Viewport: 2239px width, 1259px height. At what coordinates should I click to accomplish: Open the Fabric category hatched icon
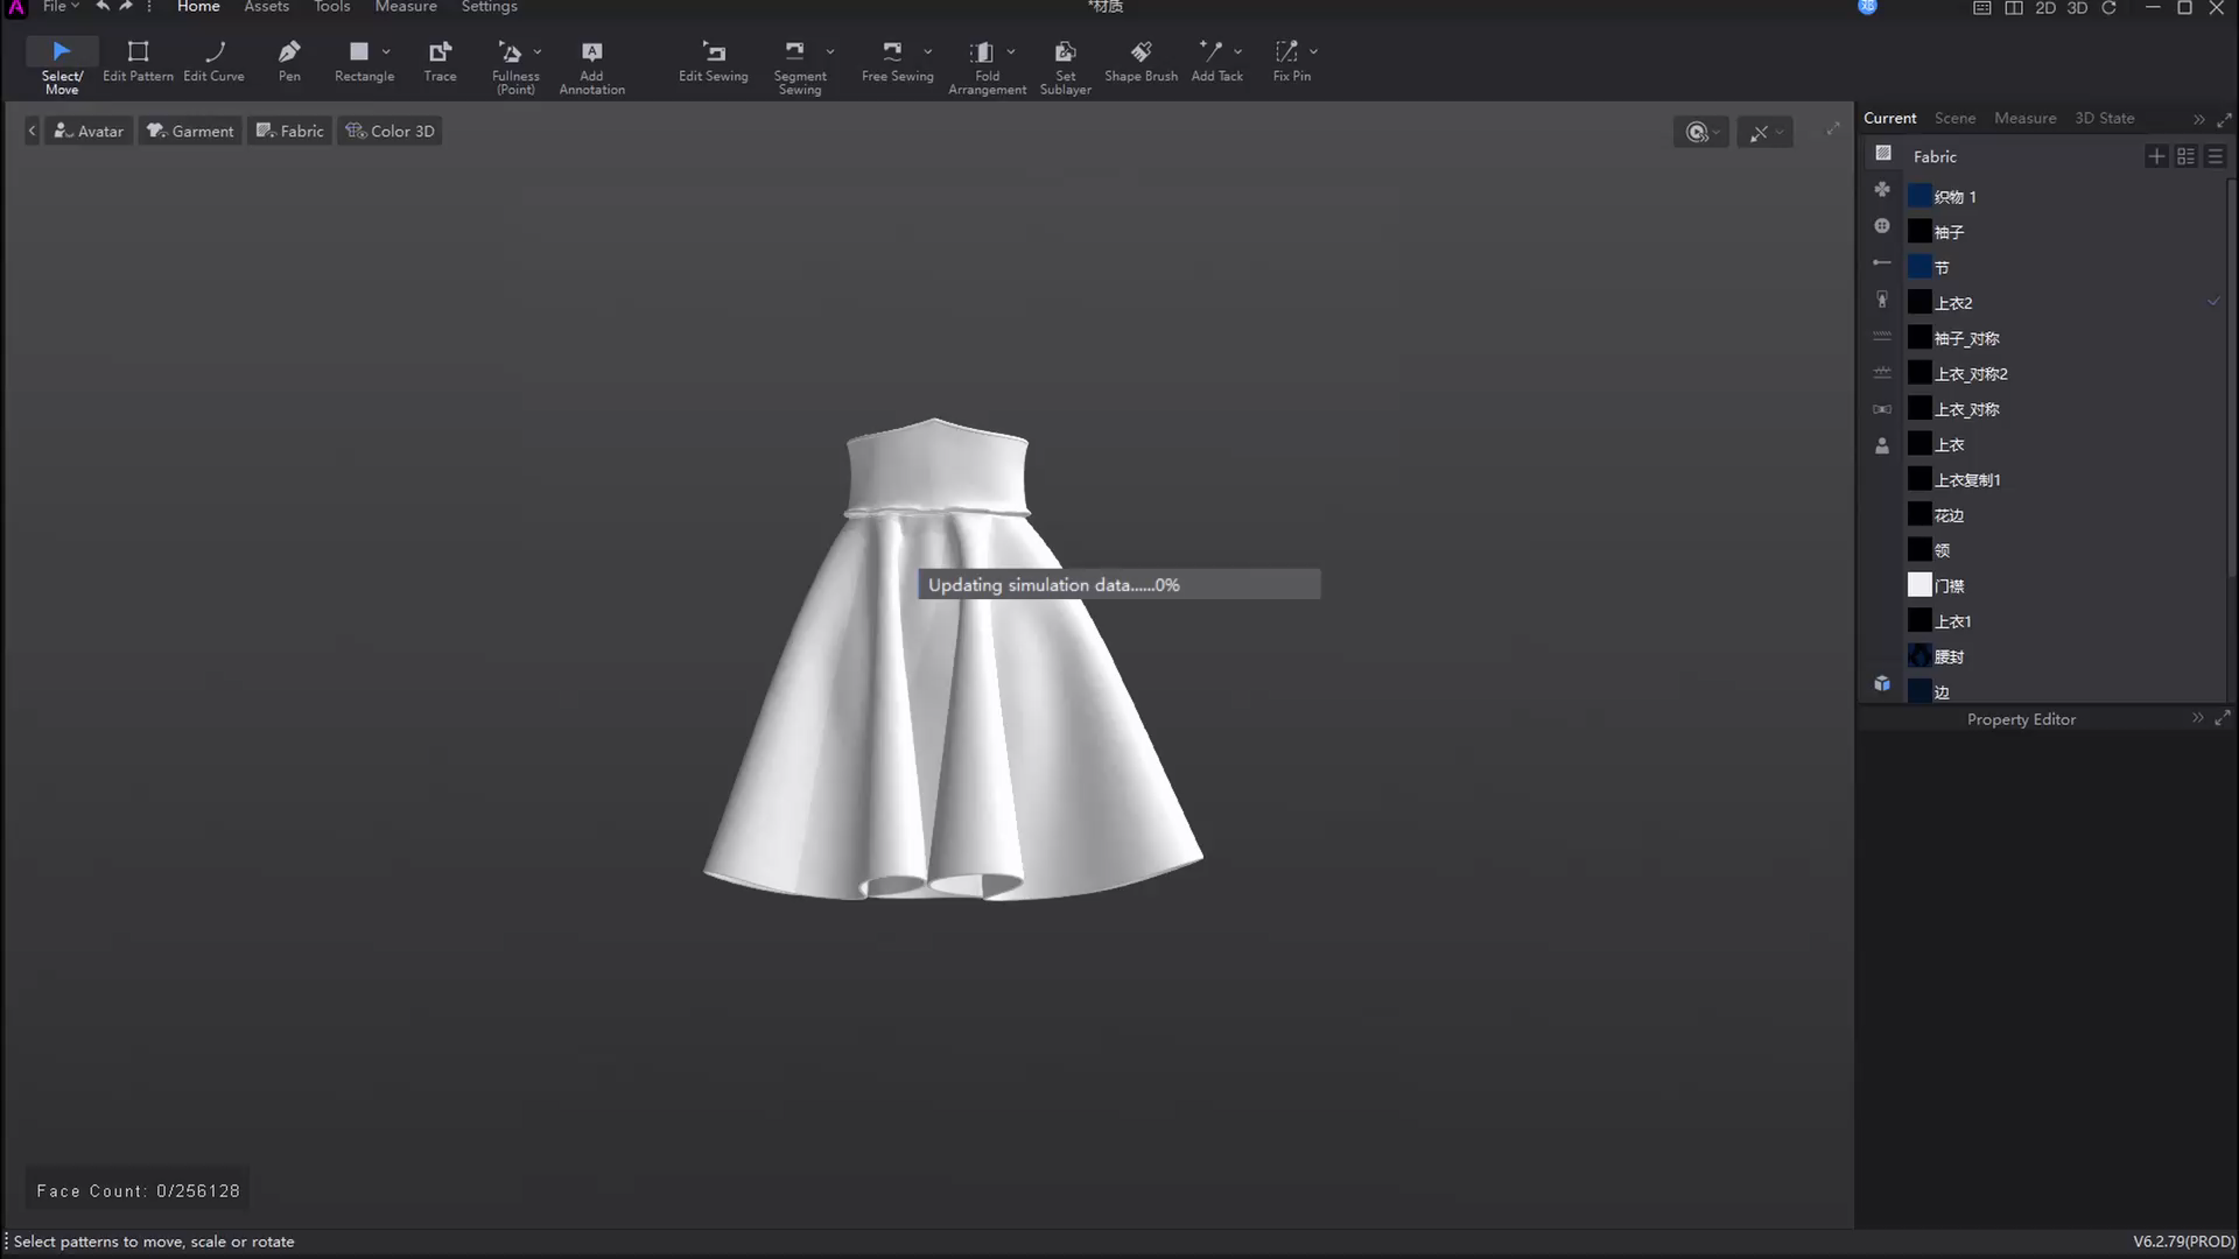1883,153
